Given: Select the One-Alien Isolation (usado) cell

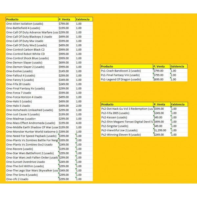Looking at the screenshot, I should pos(32,24).
